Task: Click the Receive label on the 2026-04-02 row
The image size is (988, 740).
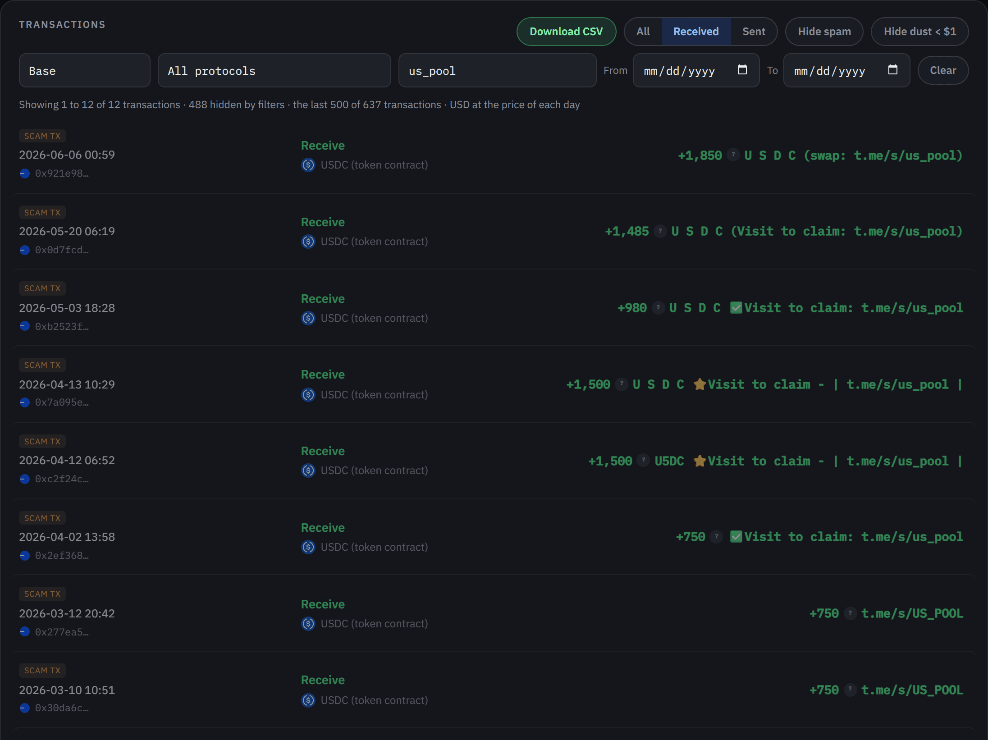Action: click(323, 528)
